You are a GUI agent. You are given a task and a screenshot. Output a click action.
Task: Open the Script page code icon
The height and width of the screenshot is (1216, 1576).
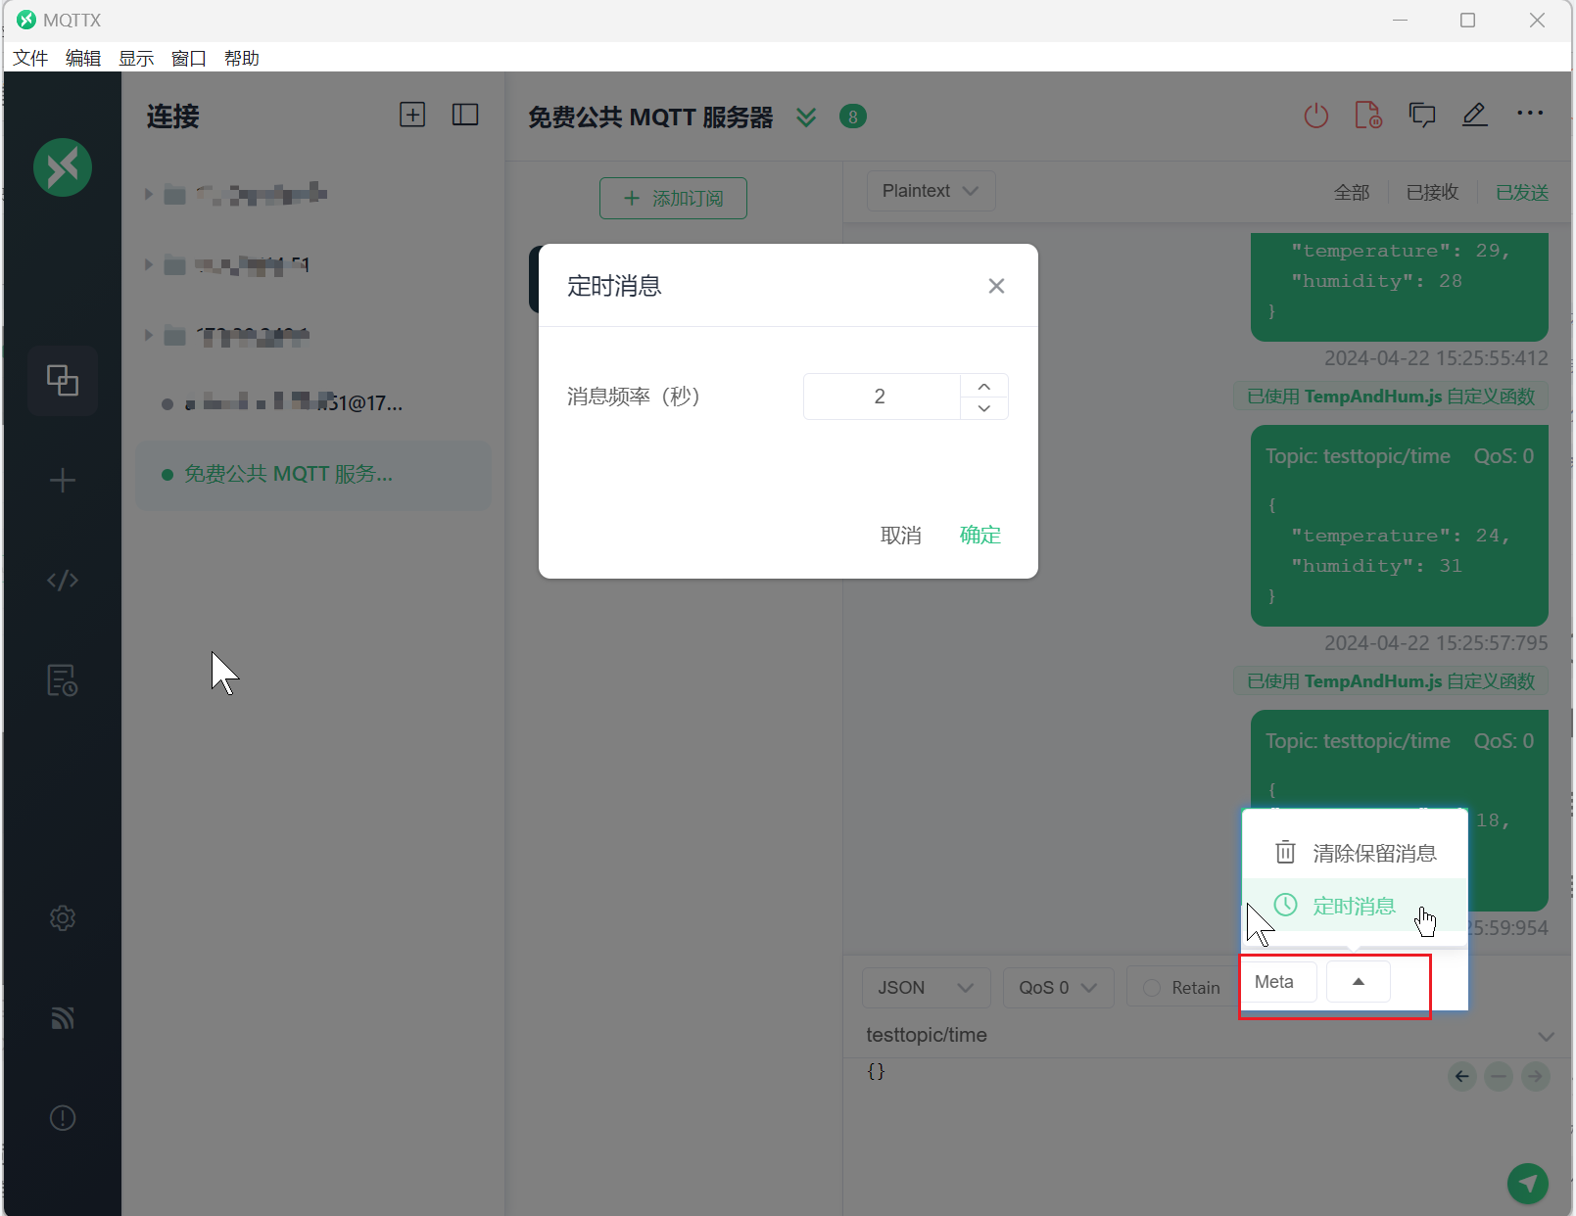click(x=63, y=581)
